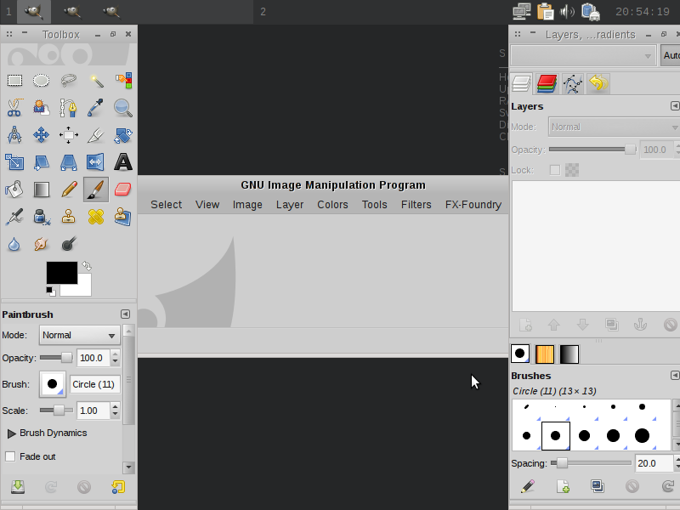Open the Image menu
The width and height of the screenshot is (680, 510).
[247, 205]
